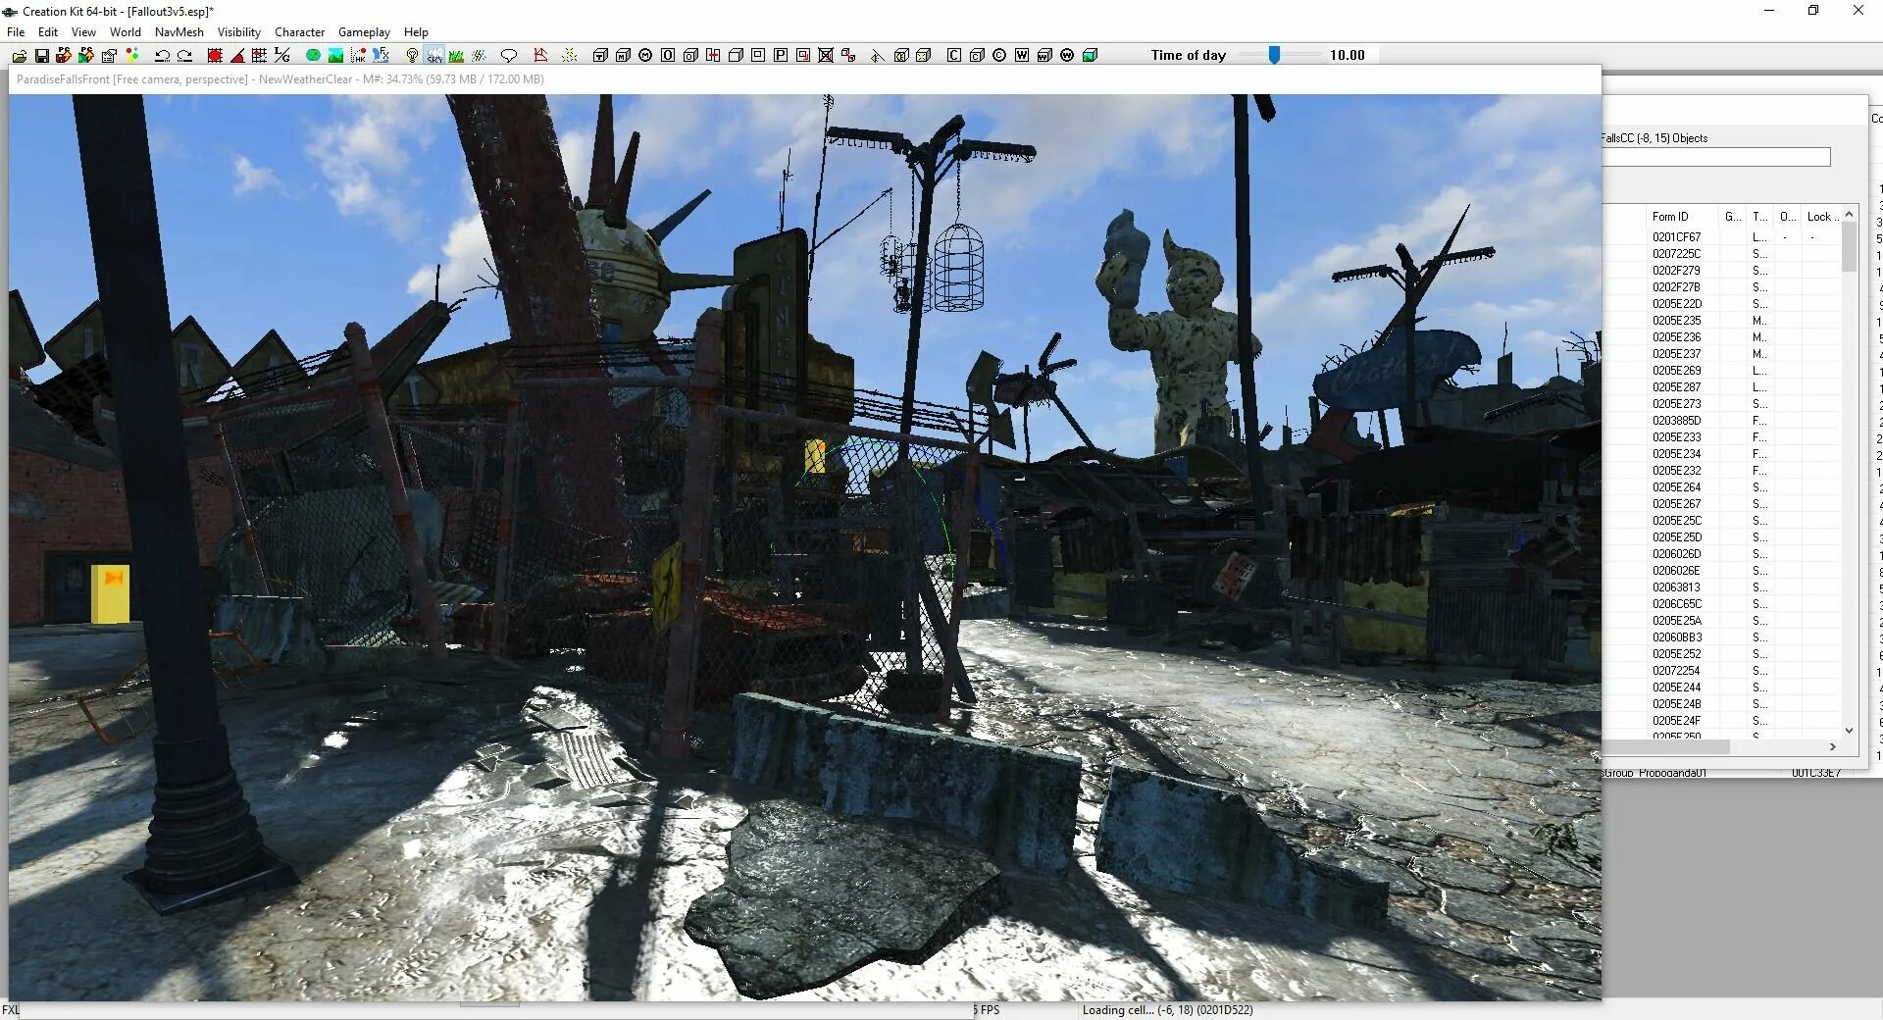The width and height of the screenshot is (1883, 1020).
Task: Open the Gameplay menu
Action: click(x=364, y=32)
